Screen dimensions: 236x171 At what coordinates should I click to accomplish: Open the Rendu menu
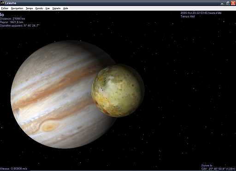39,8
